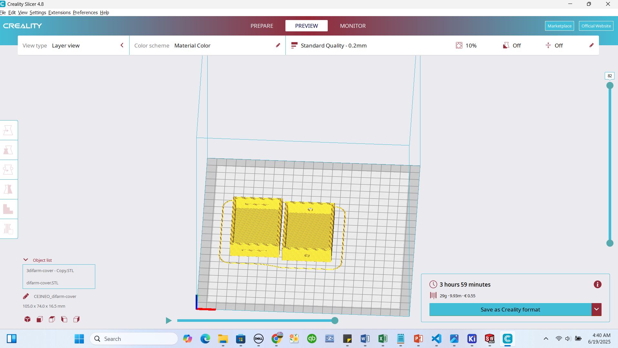Select the Move tool in left toolbar

click(x=8, y=130)
